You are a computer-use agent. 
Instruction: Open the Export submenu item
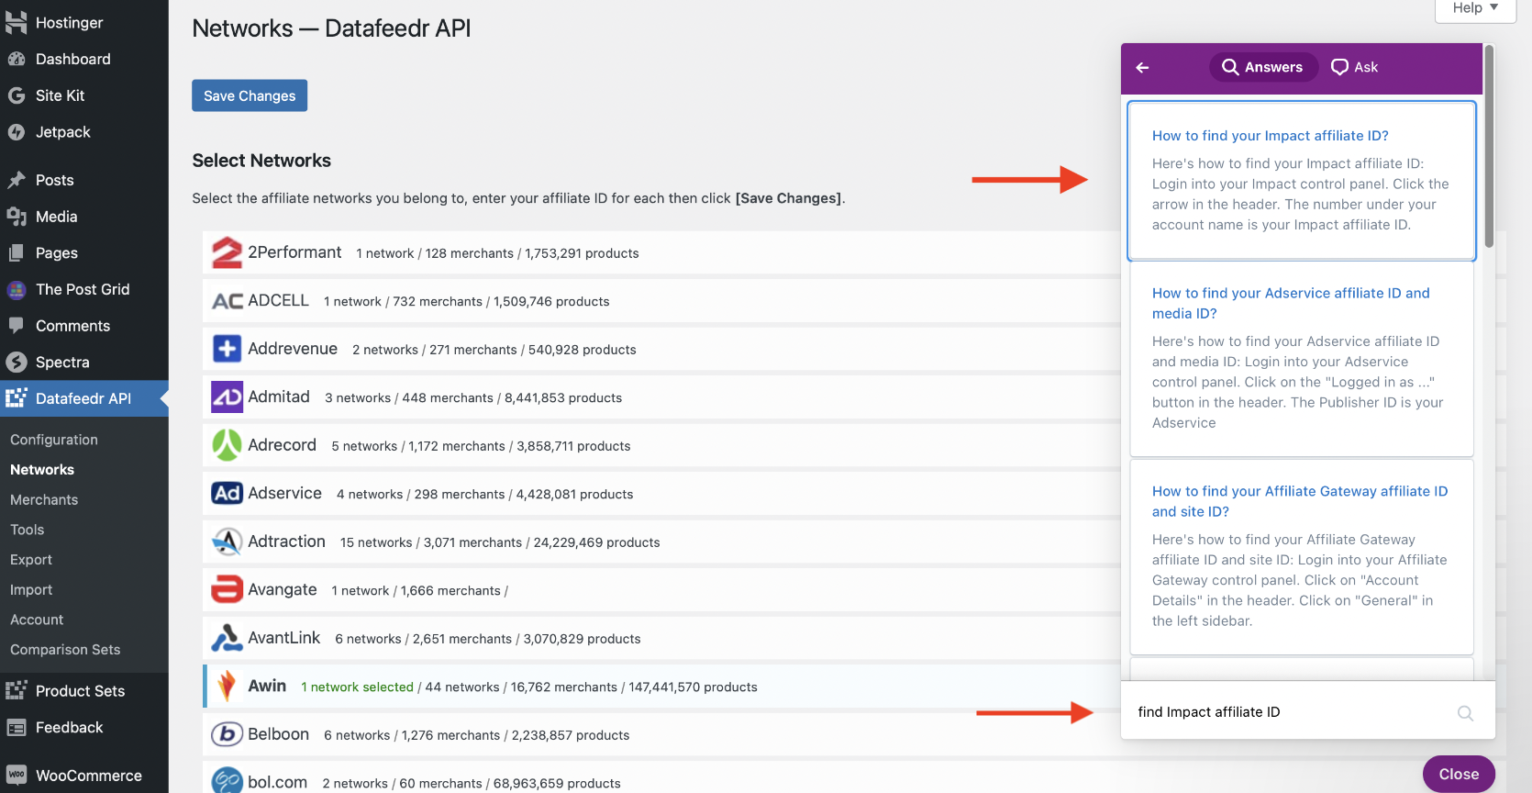31,559
